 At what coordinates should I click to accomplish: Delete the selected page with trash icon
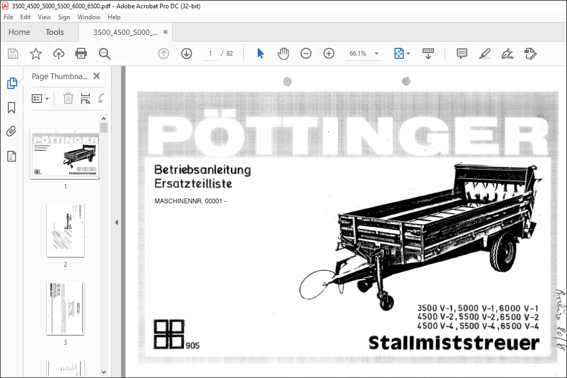[68, 98]
